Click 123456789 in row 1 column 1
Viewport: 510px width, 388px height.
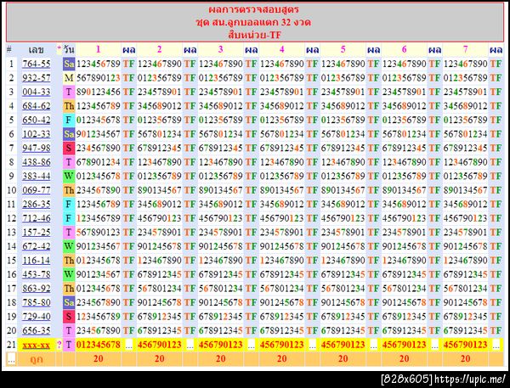point(99,64)
